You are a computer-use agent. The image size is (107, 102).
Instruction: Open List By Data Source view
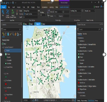tap(6, 34)
